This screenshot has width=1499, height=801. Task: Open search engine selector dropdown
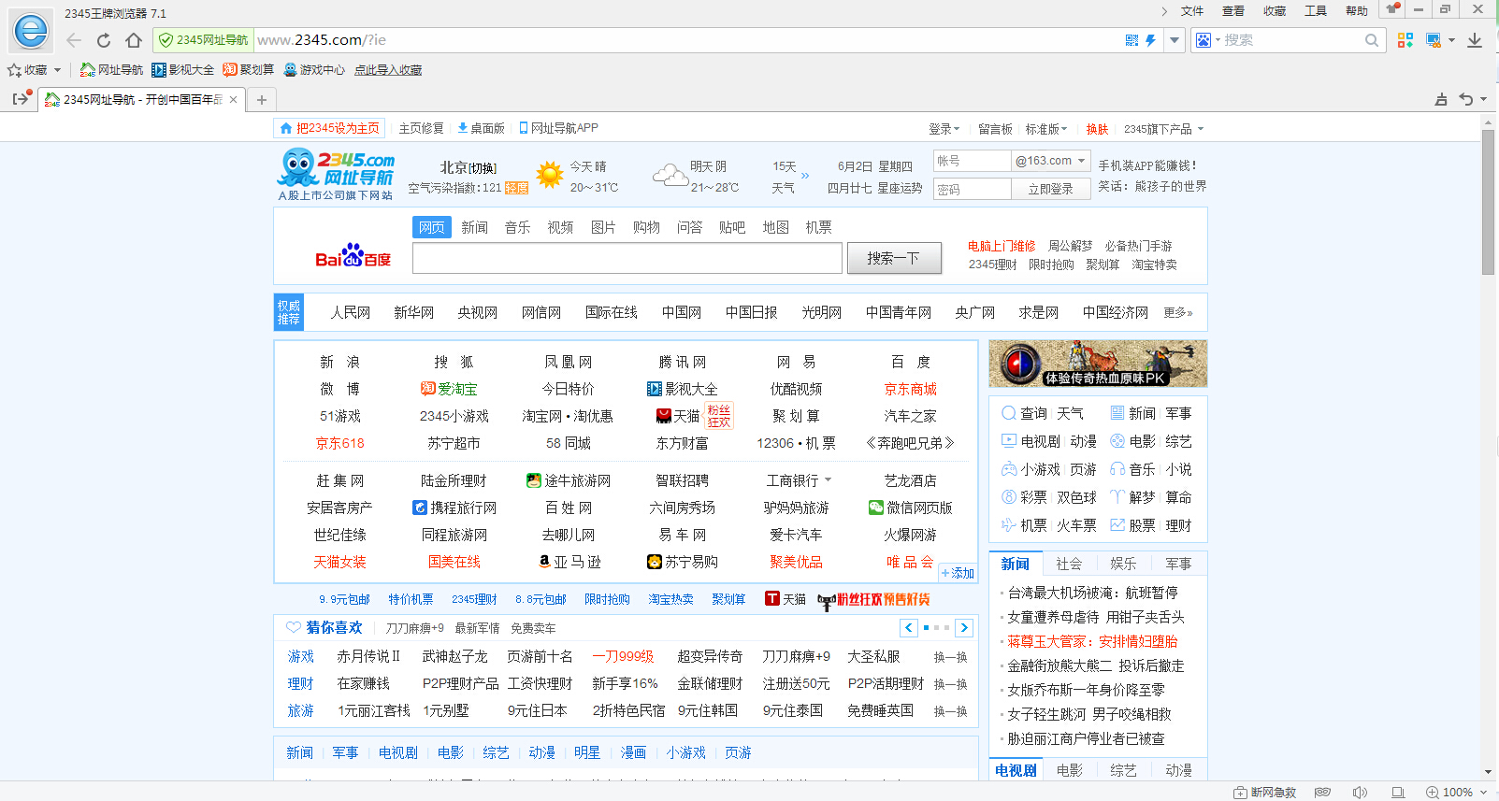click(x=1208, y=40)
